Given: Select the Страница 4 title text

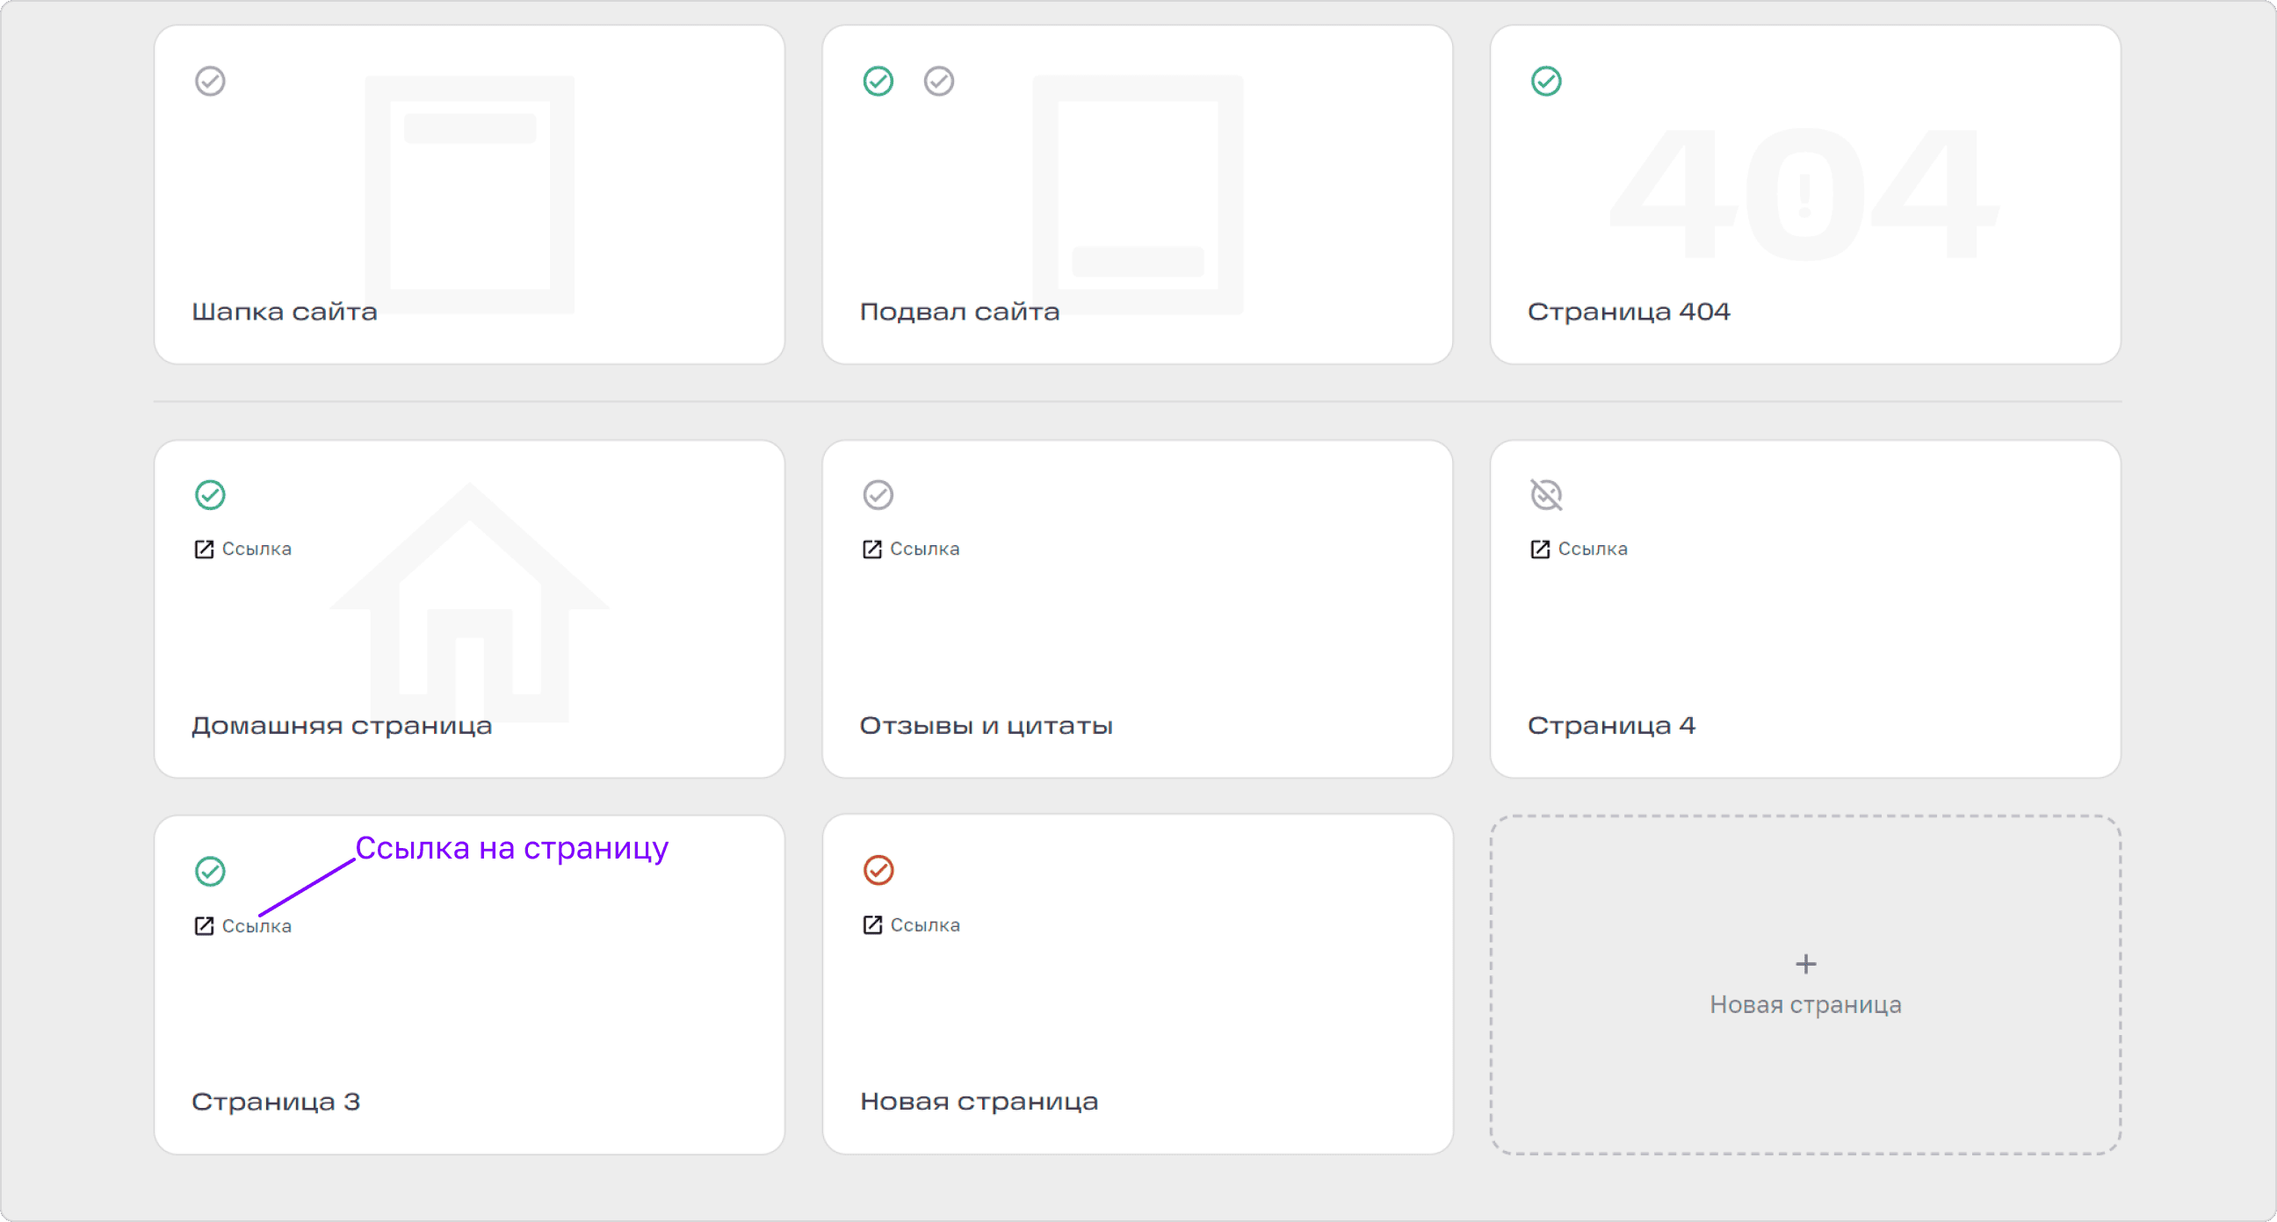Looking at the screenshot, I should (x=1611, y=726).
